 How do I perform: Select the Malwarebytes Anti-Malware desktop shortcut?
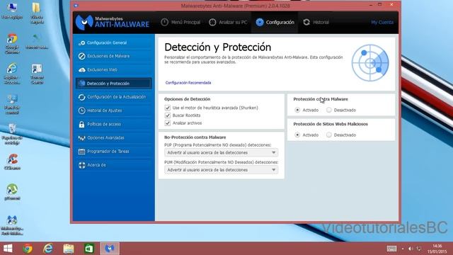point(12,225)
